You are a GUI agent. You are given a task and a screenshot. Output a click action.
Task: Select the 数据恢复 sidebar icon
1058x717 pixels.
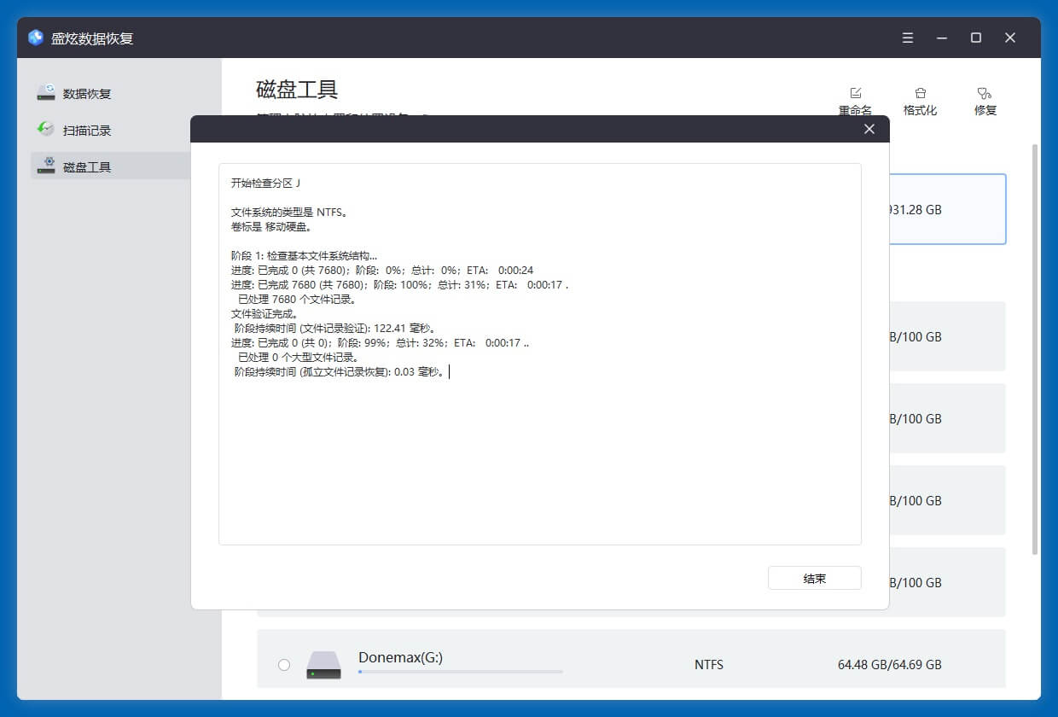[46, 92]
